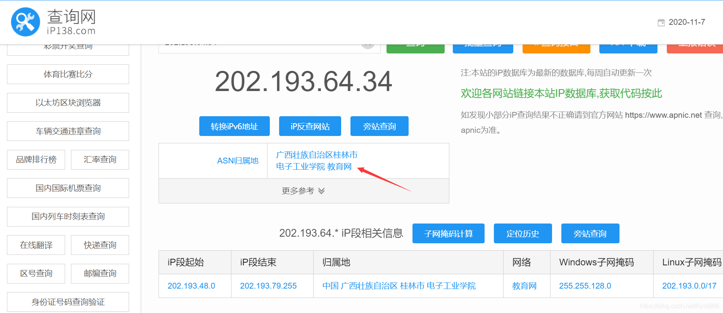
Task: Click the Windows子网掩码 column header
Action: 596,262
